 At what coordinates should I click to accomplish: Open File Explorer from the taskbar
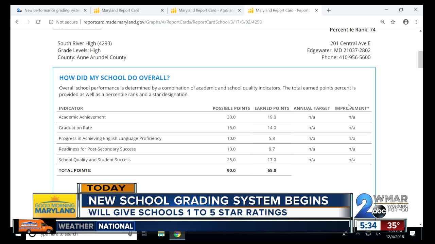161,234
